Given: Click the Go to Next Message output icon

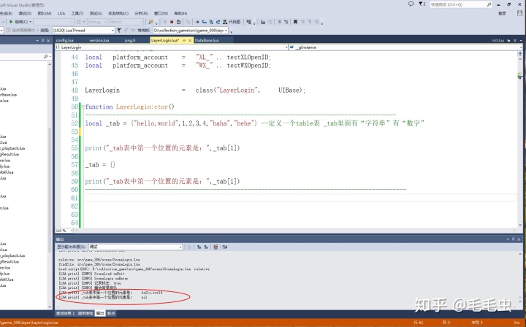Looking at the screenshot, I should (x=206, y=247).
